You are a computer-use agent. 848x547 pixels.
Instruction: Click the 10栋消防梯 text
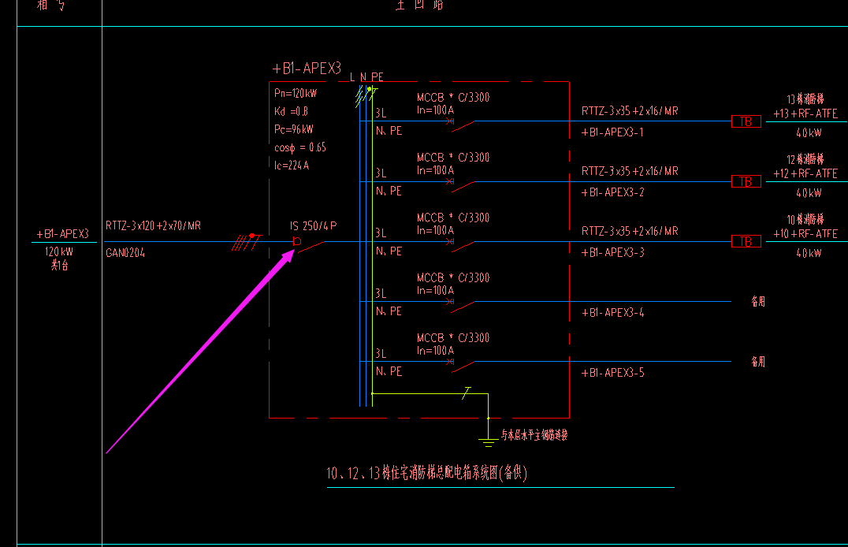805,219
